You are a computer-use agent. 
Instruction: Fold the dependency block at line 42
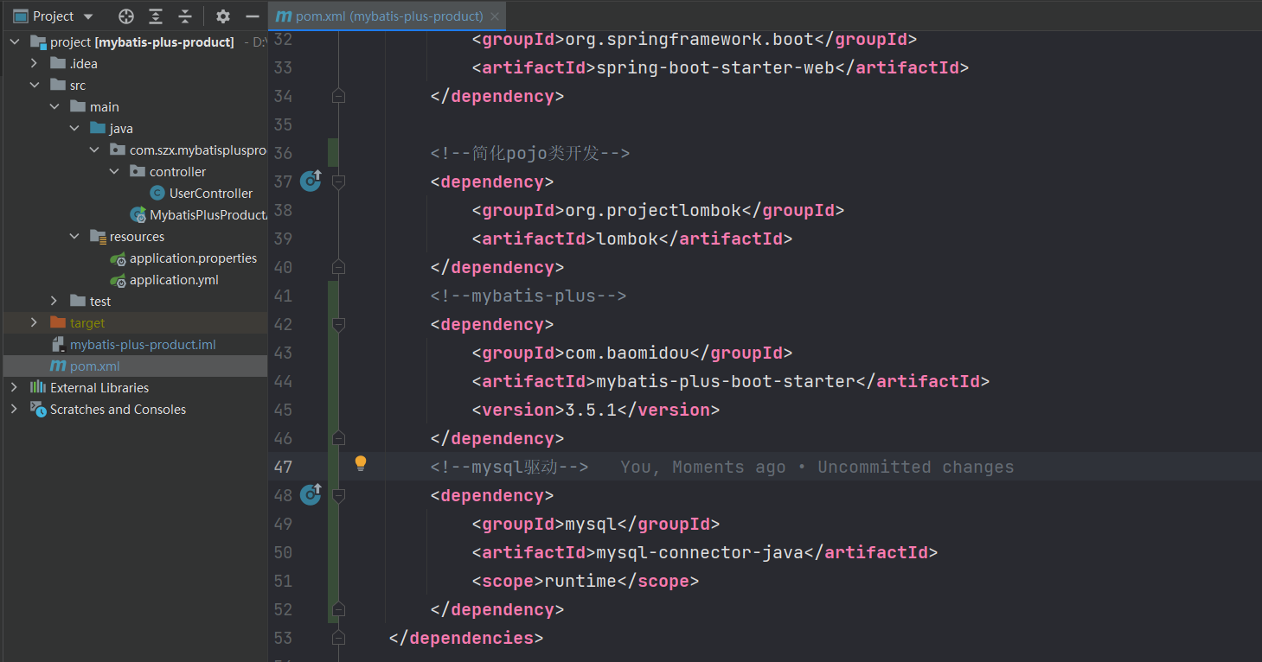coord(339,324)
